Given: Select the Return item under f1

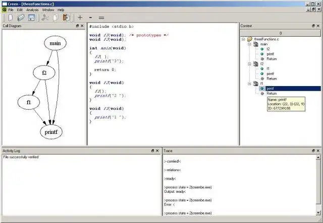Looking at the screenshot, I should click(272, 94).
